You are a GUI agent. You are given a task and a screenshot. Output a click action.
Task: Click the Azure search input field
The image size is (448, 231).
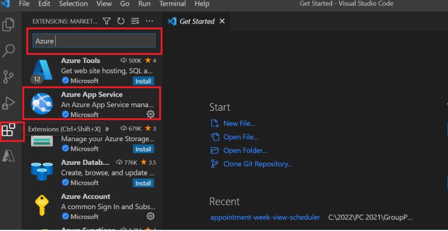pos(94,40)
